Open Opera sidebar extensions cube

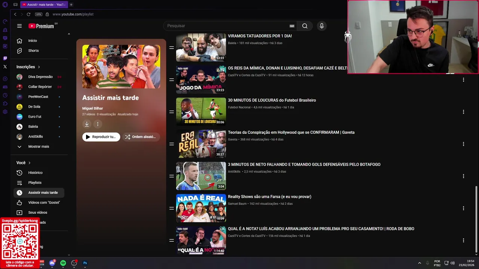point(5,103)
